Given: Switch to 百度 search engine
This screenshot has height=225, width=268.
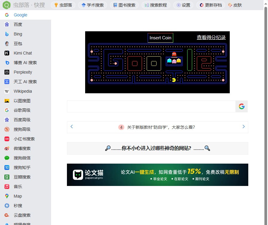Looking at the screenshot, I should point(18,24).
